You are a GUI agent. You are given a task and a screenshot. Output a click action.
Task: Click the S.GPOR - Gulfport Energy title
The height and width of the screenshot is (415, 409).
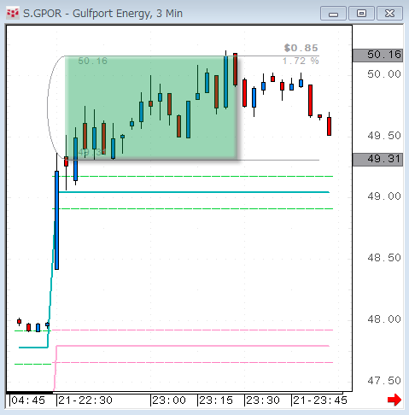[102, 14]
